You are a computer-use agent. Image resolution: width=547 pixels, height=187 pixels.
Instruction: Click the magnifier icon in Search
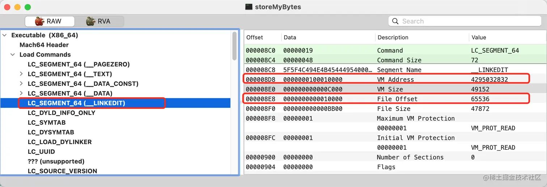click(395, 21)
